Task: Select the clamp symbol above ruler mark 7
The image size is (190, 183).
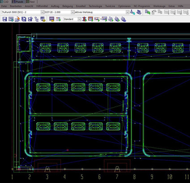Action: click(117, 169)
